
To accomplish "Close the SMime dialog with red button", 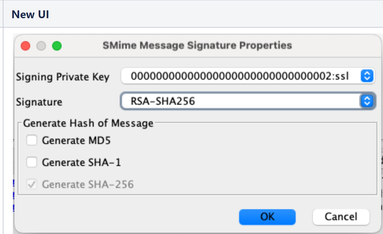I will point(25,46).
